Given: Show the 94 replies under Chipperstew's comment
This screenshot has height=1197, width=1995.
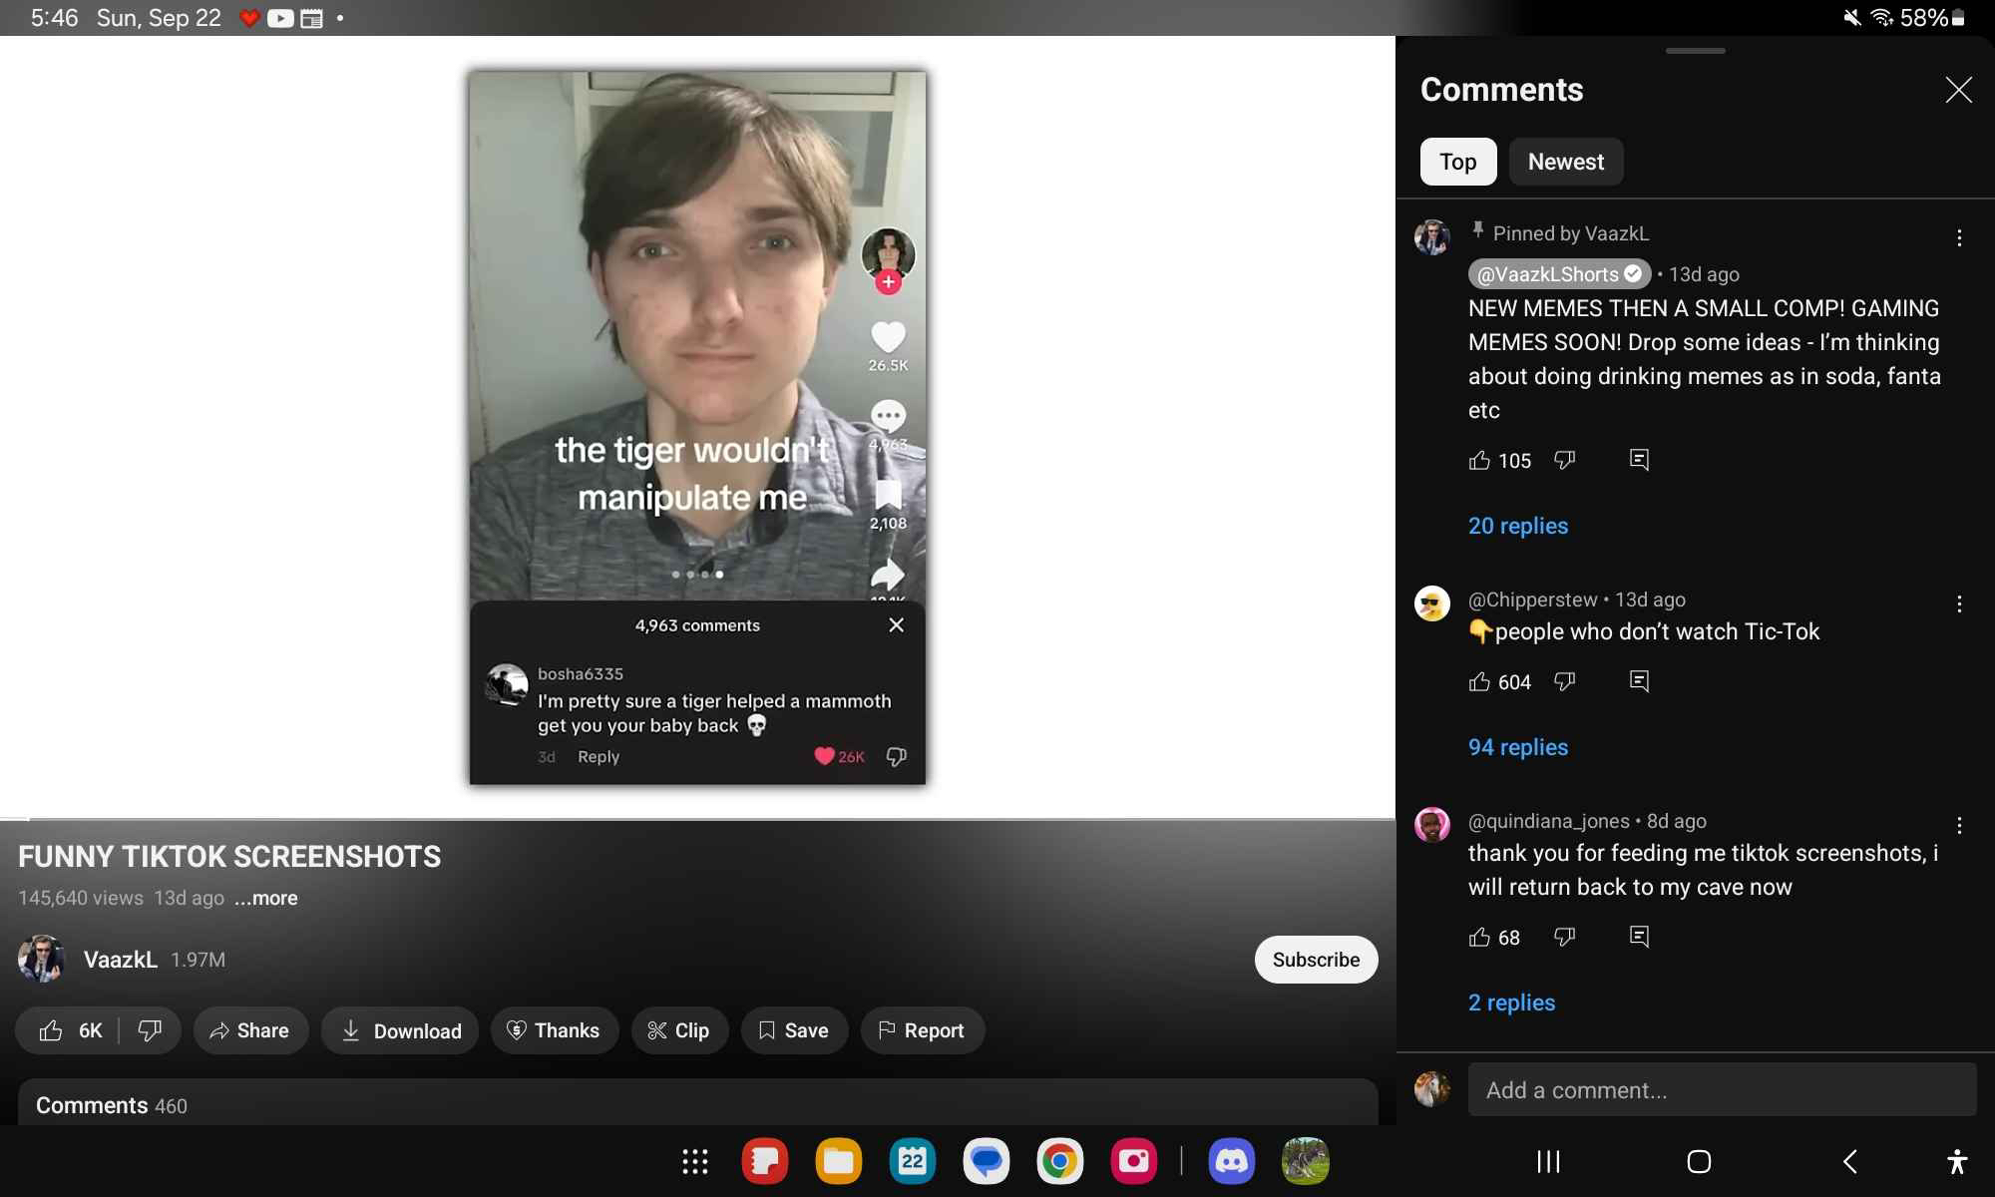Looking at the screenshot, I should [1517, 746].
